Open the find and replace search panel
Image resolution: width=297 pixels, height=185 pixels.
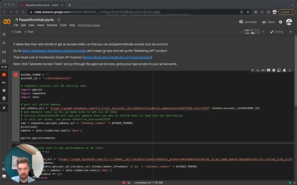click(4, 43)
